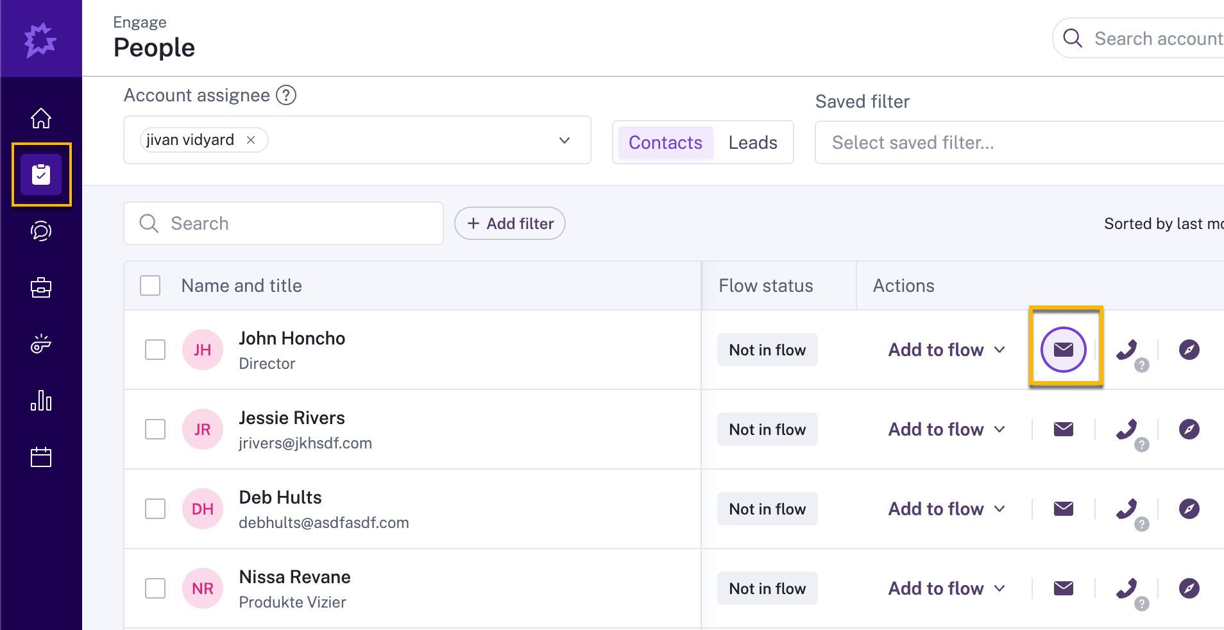Call Jessie Rivers via phone icon

click(x=1126, y=429)
